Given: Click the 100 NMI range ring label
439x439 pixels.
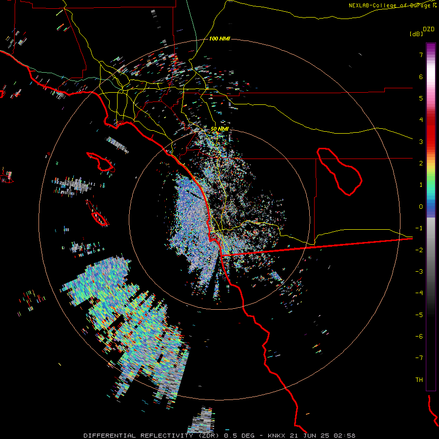Looking at the screenshot, I should (219, 39).
